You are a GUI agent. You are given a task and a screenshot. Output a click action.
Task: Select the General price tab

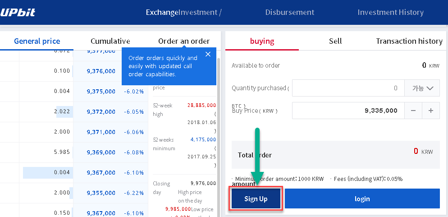37,41
